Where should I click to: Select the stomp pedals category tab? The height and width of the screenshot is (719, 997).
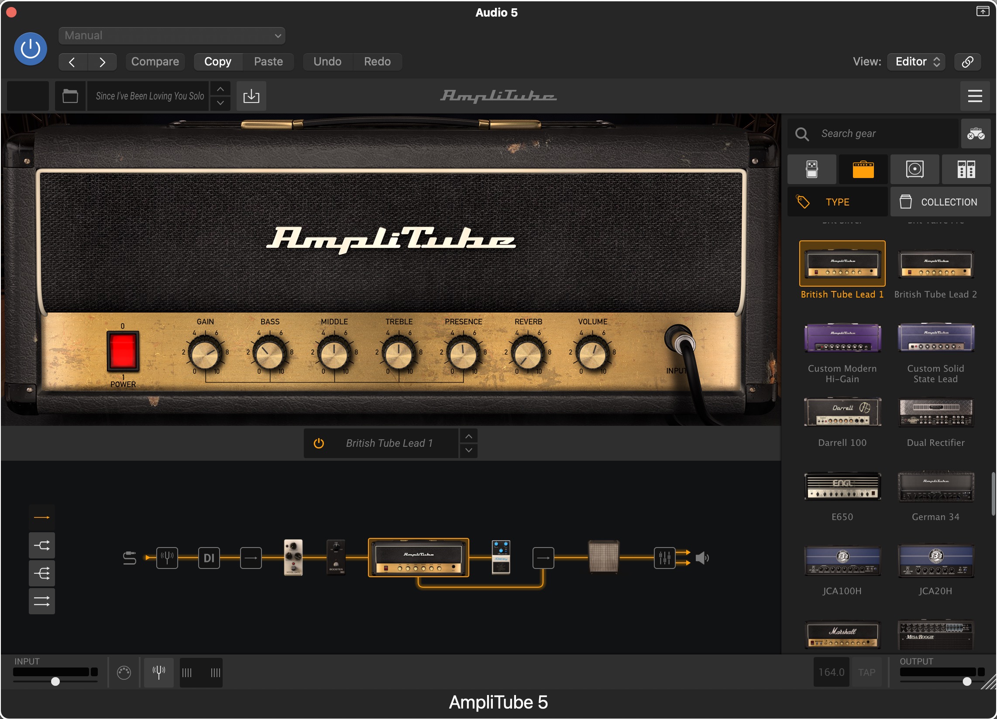[x=812, y=169]
